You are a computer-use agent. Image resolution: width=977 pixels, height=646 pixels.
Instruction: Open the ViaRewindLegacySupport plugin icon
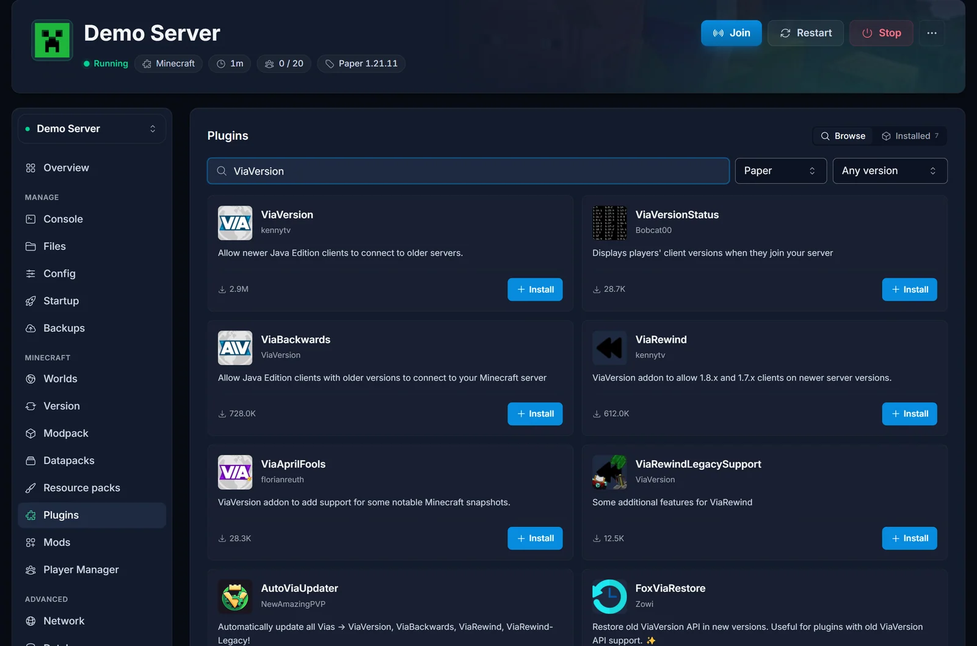click(609, 472)
